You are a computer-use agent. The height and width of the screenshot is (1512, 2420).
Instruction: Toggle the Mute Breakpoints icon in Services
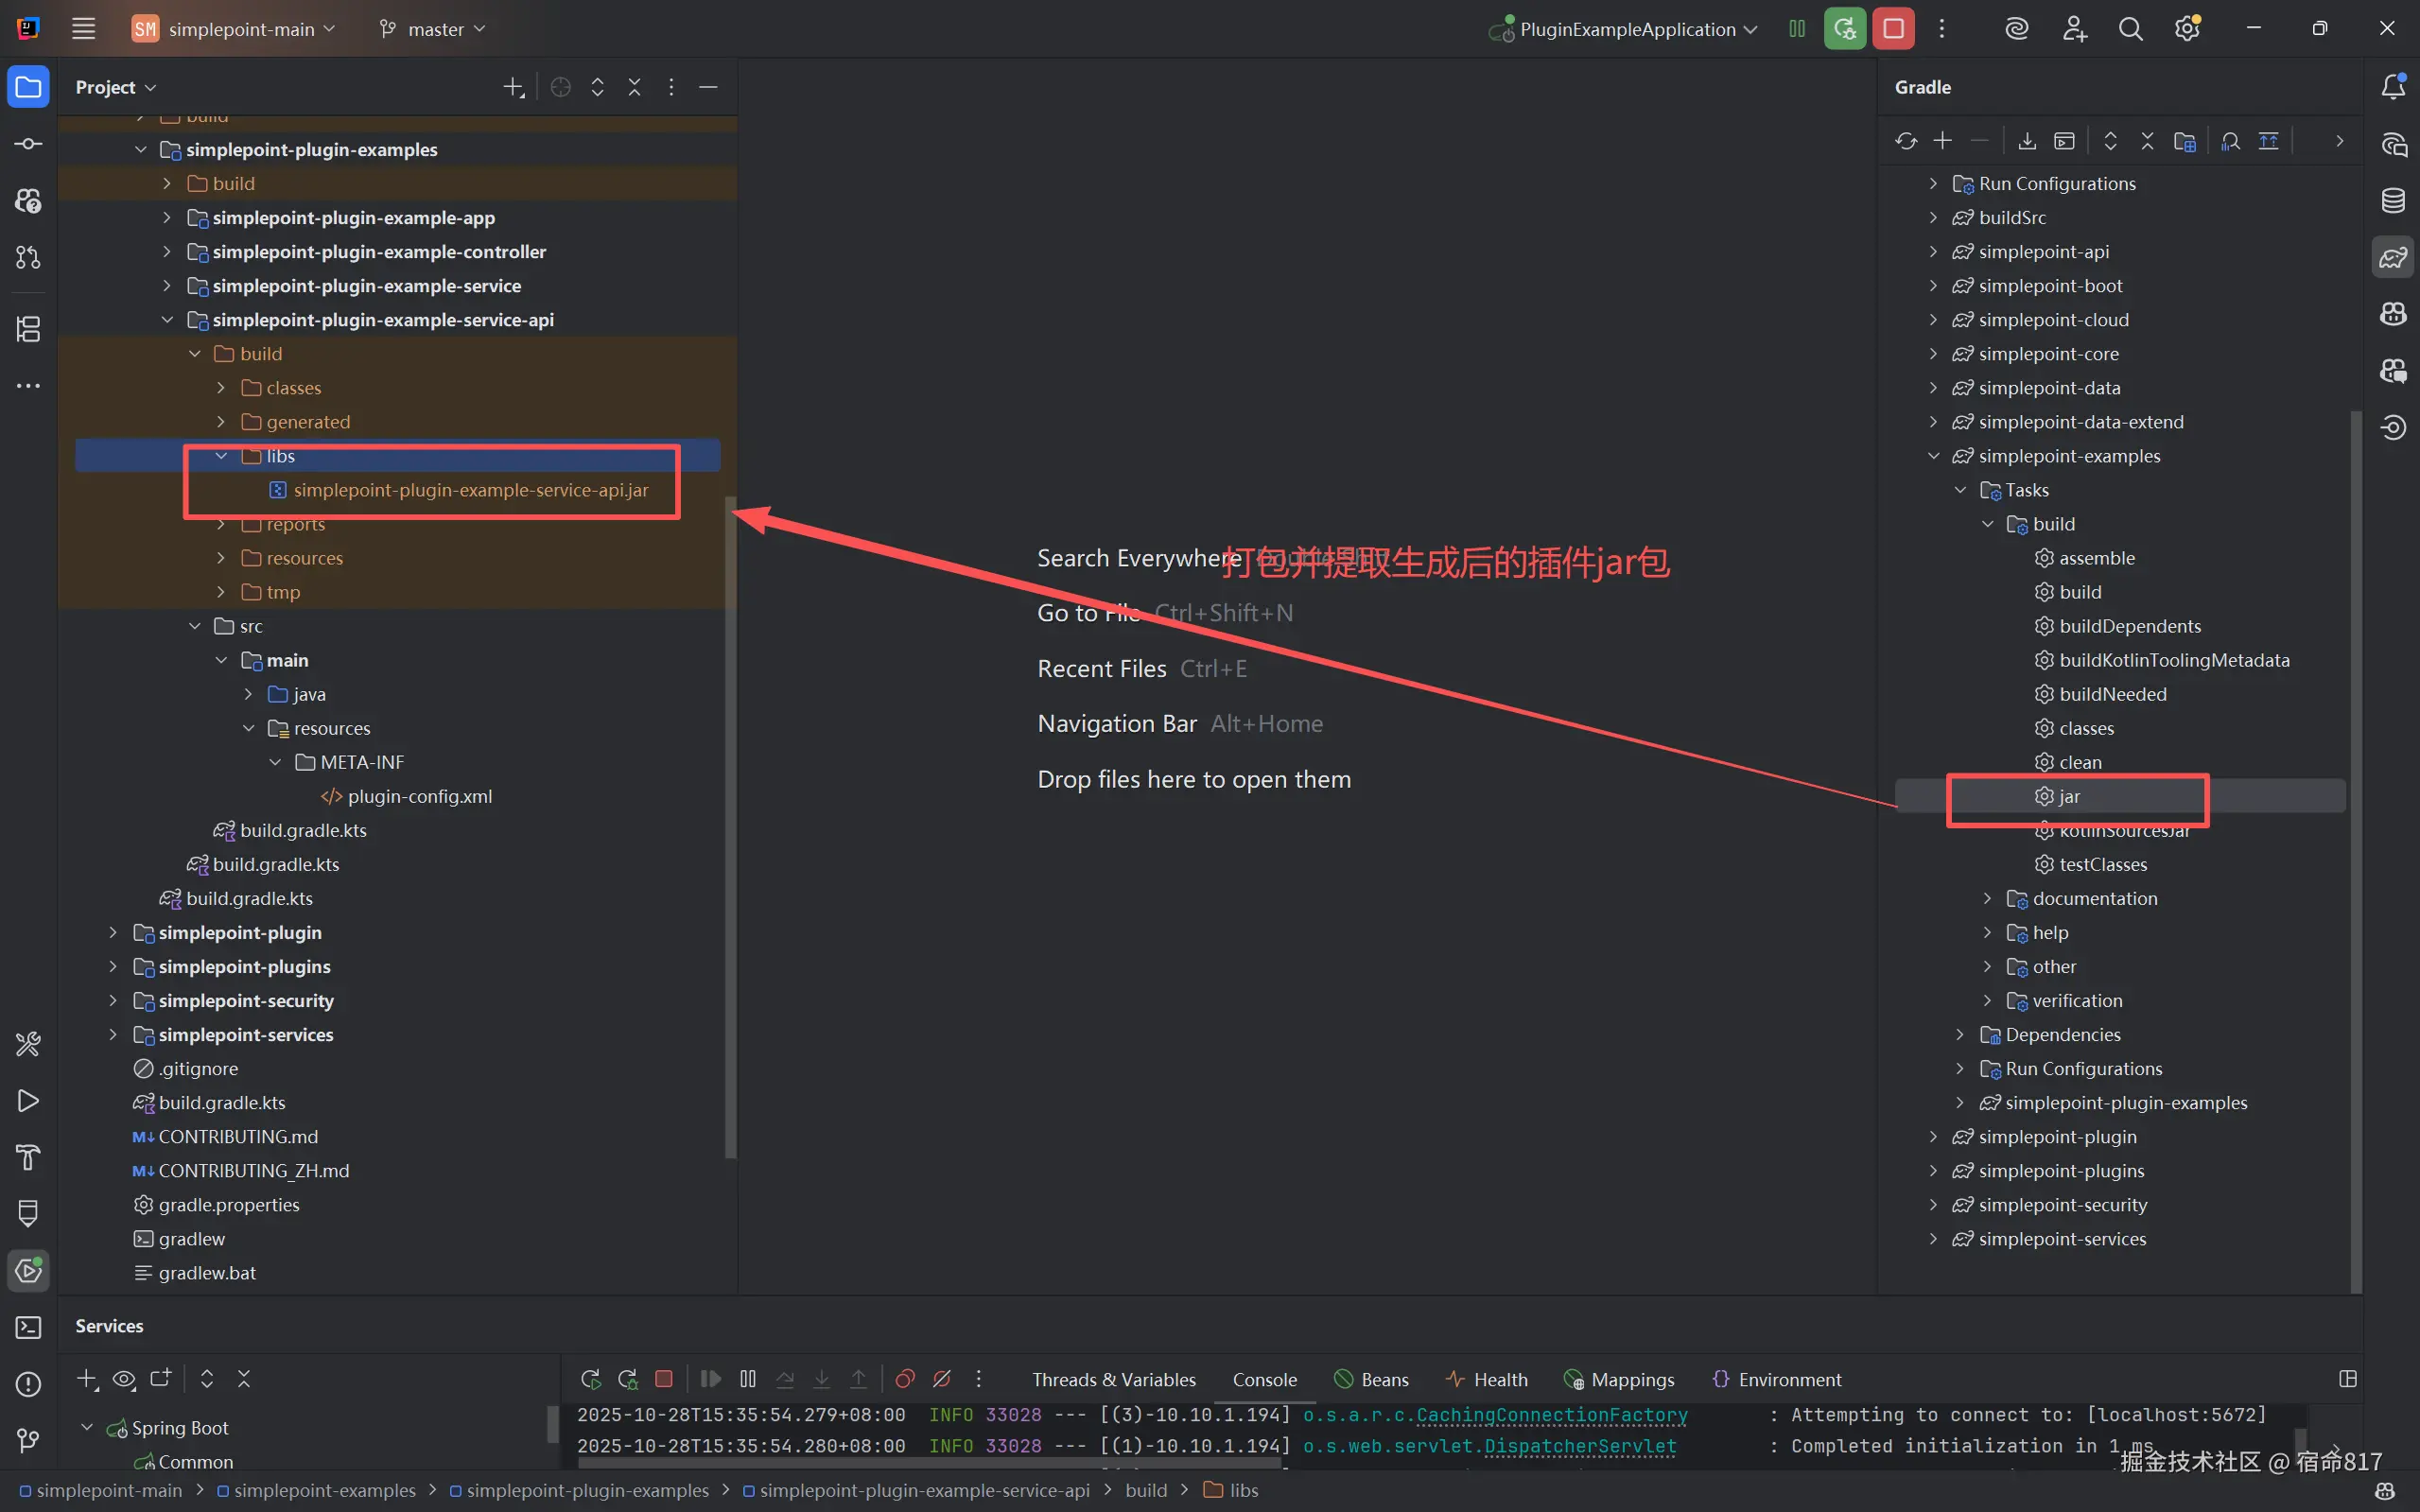click(x=941, y=1379)
